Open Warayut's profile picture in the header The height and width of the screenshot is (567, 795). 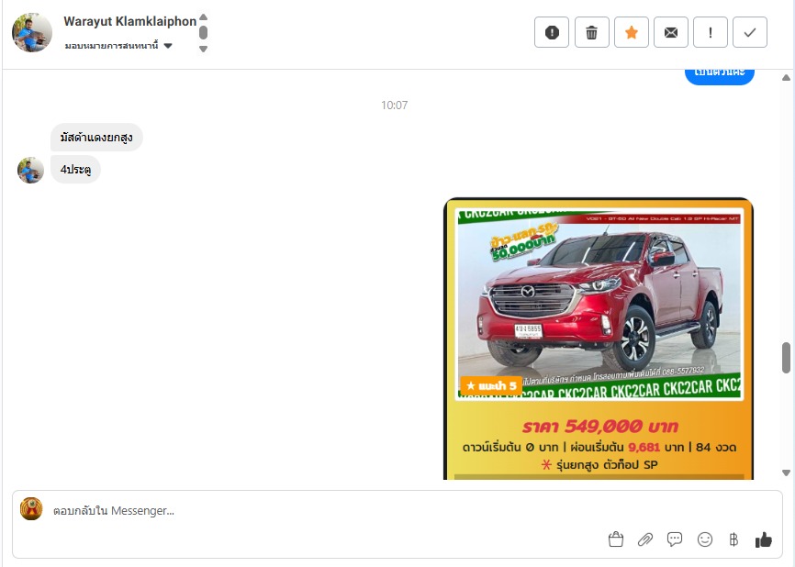pyautogui.click(x=32, y=32)
